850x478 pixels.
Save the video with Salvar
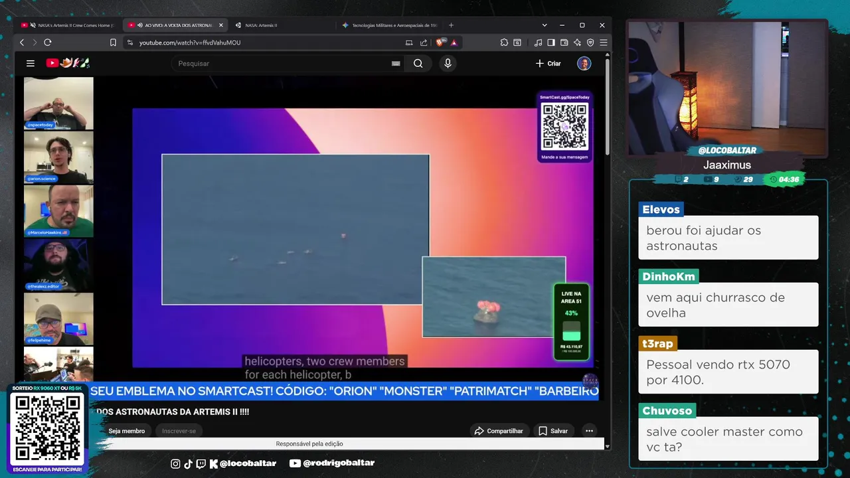[x=553, y=431]
